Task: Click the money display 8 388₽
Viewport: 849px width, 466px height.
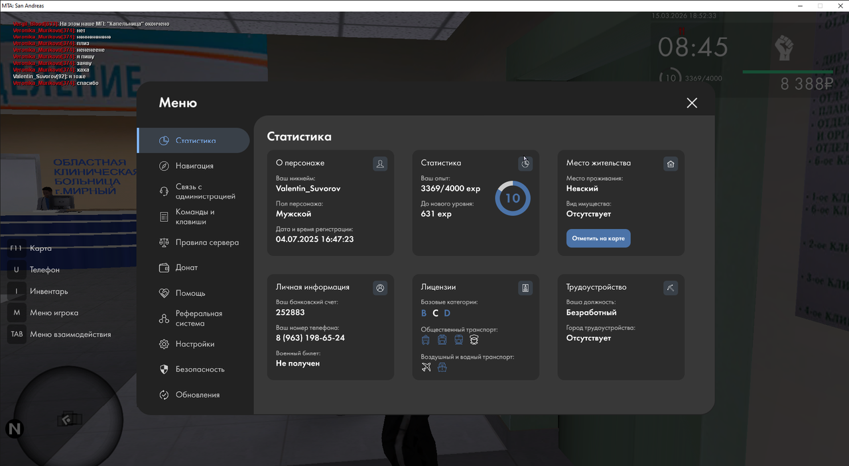Action: click(x=807, y=84)
